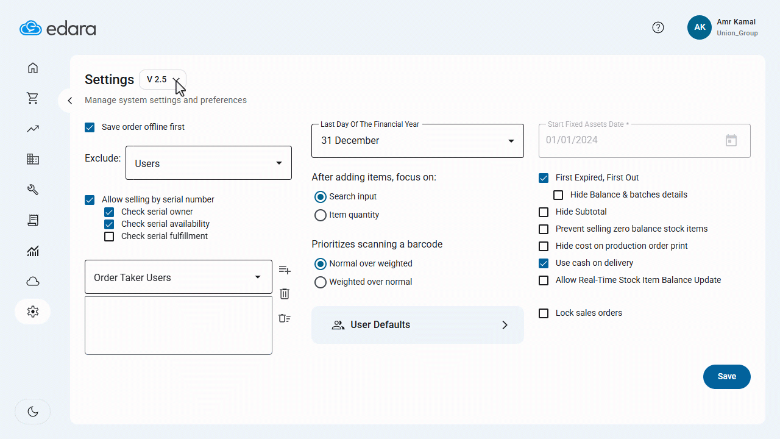Image resolution: width=780 pixels, height=439 pixels.
Task: Open the wrench tools sidebar icon
Action: pyautogui.click(x=33, y=190)
